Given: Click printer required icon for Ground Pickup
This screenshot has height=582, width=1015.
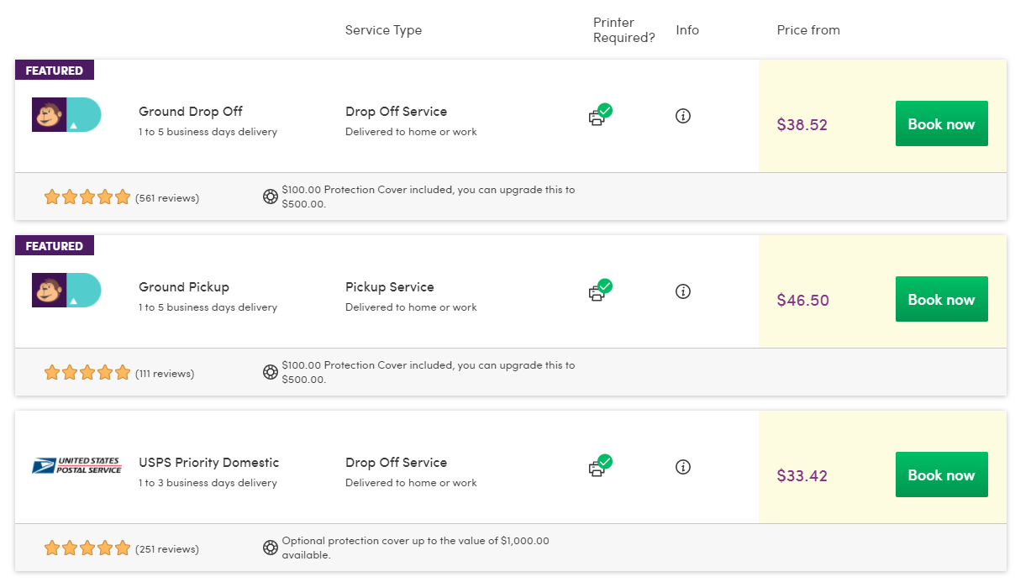Looking at the screenshot, I should (599, 291).
